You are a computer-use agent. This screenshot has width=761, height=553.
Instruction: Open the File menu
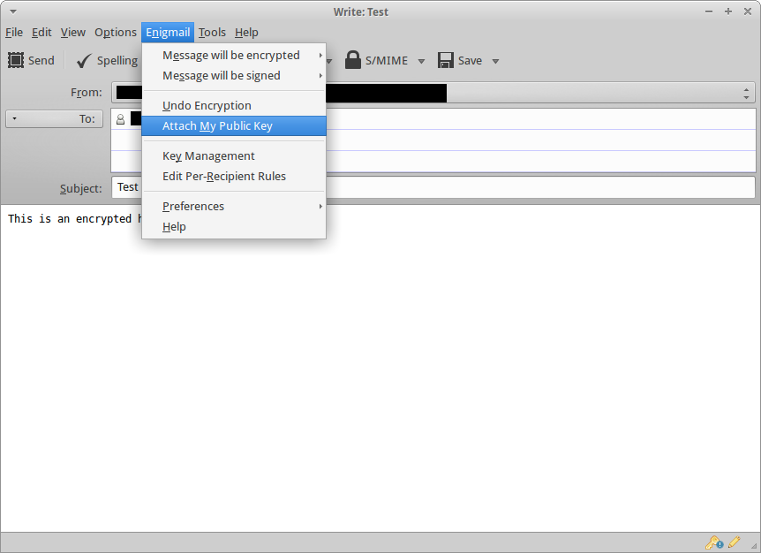(x=14, y=33)
